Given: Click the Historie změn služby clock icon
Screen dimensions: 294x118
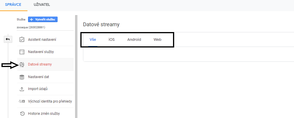Looking at the screenshot, I should click(22, 114).
